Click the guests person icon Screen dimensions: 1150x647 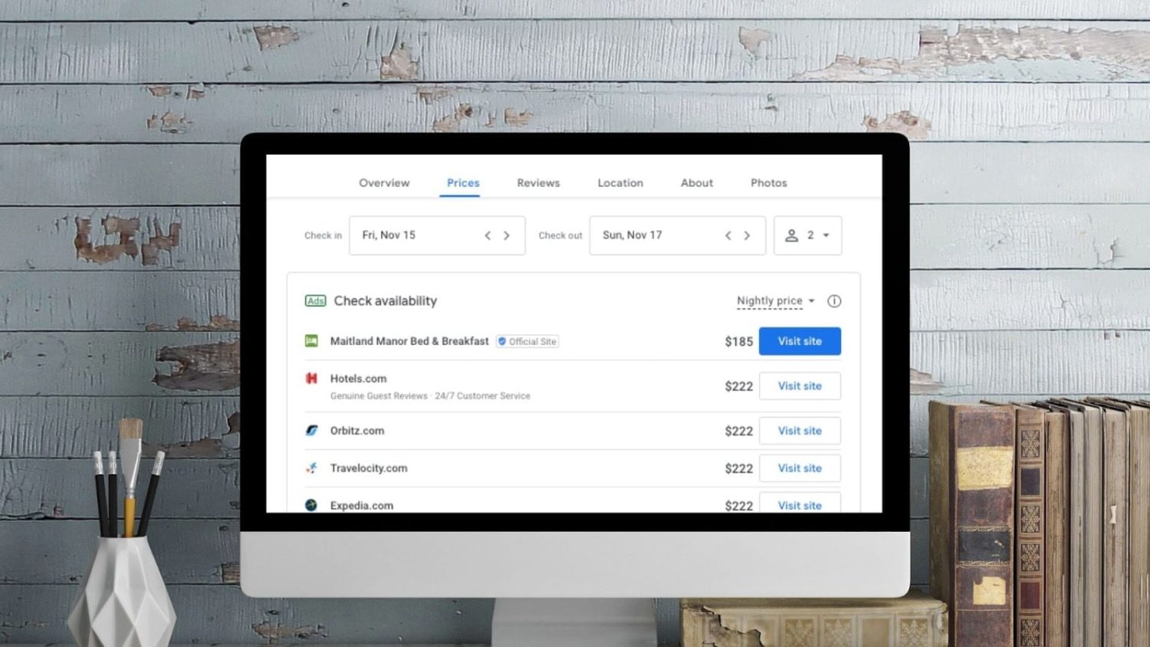click(x=792, y=235)
